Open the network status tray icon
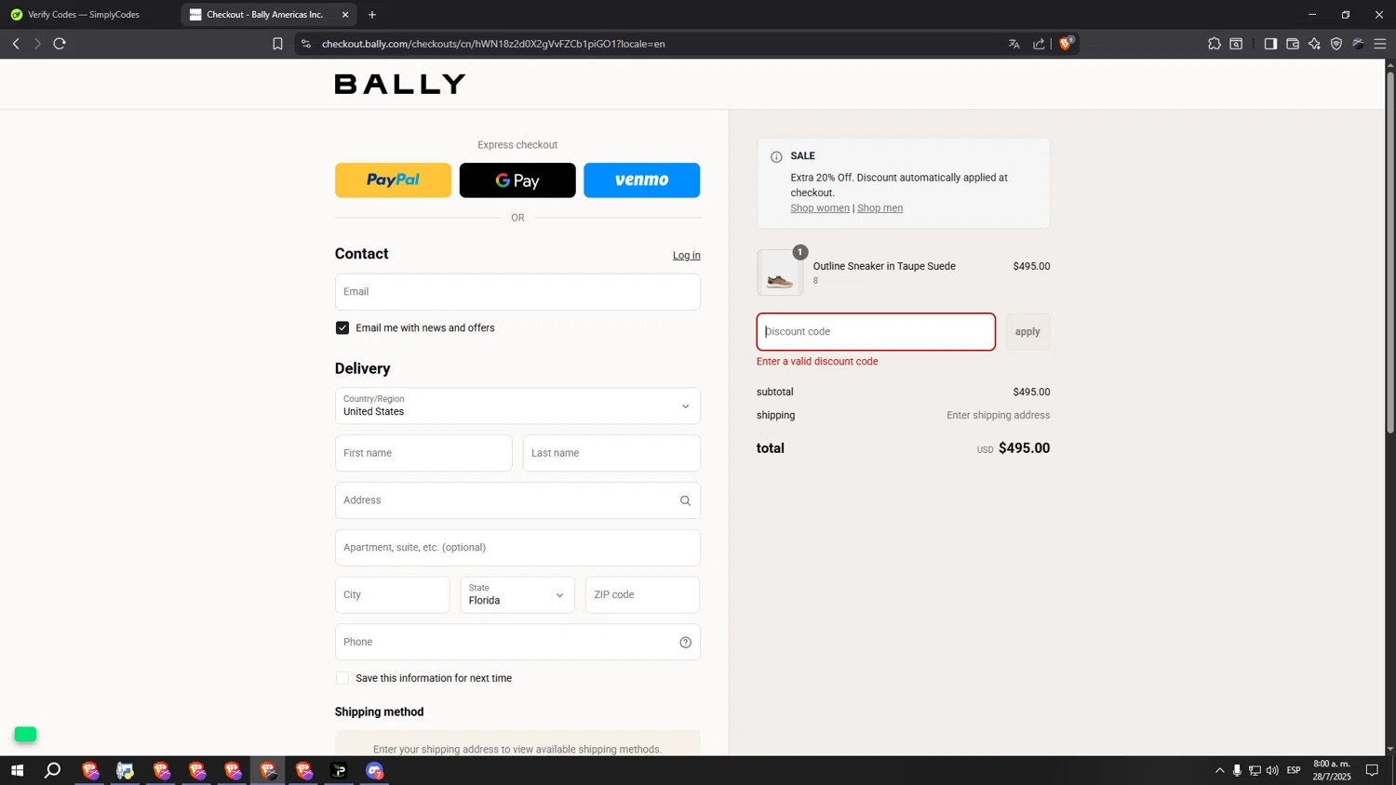 point(1255,770)
